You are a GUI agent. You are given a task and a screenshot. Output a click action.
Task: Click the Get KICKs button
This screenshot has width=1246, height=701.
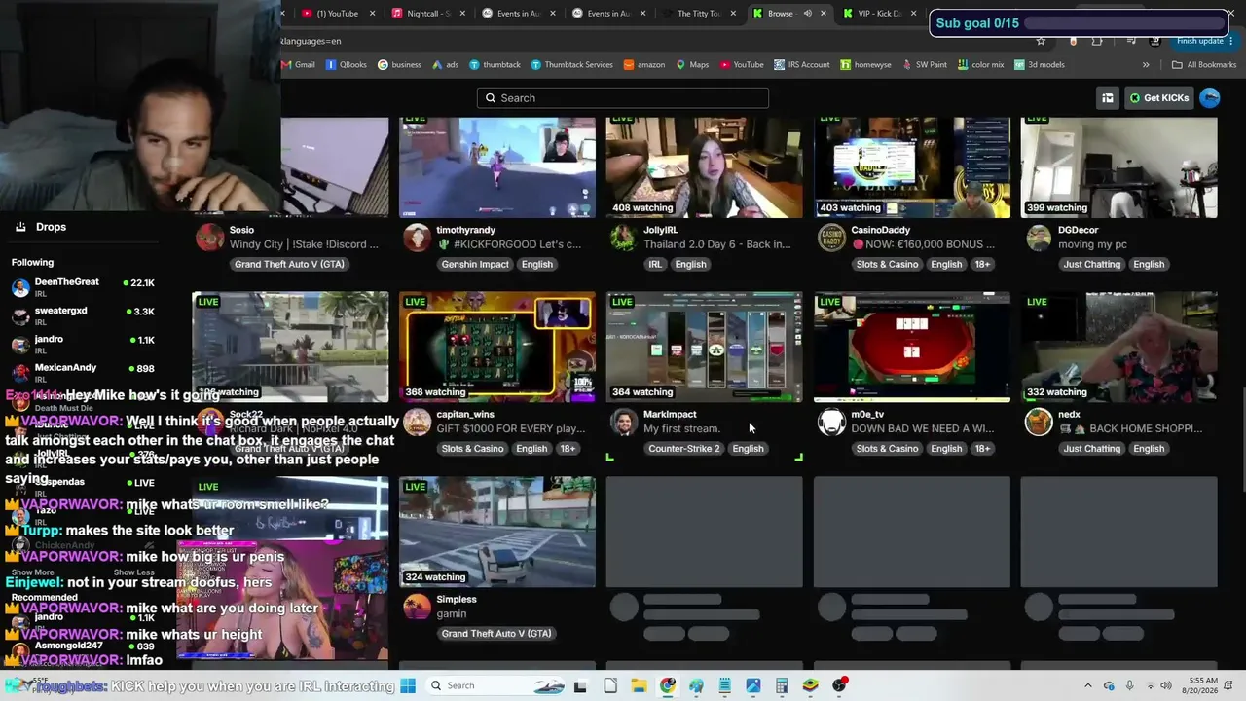click(1159, 98)
